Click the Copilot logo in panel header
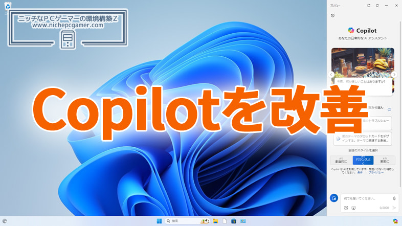This screenshot has height=226, width=402. (x=351, y=31)
